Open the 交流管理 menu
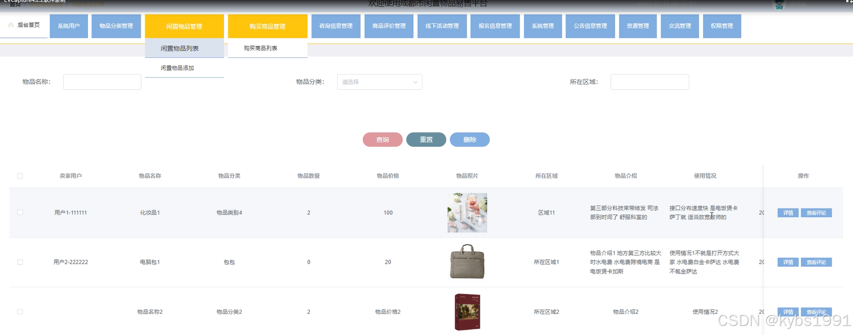This screenshot has height=335, width=853. point(680,26)
